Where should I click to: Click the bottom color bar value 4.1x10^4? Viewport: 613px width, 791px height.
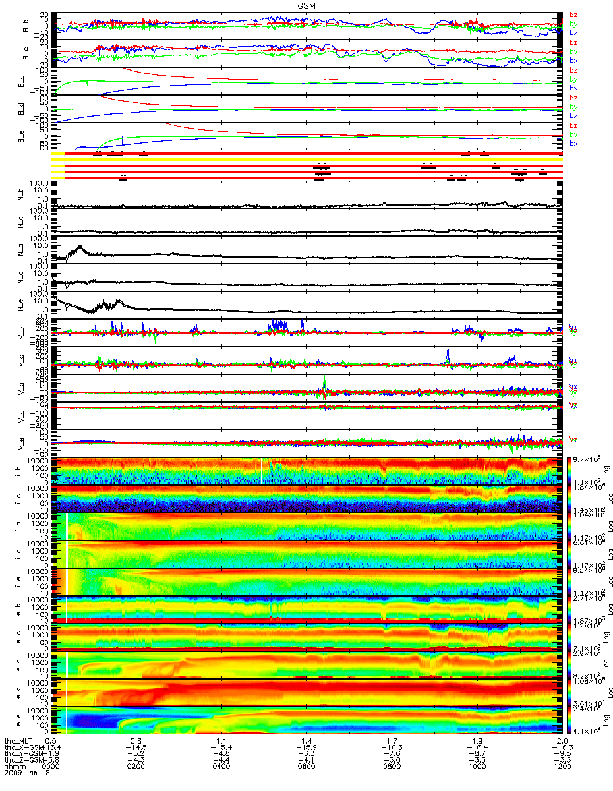tap(586, 733)
